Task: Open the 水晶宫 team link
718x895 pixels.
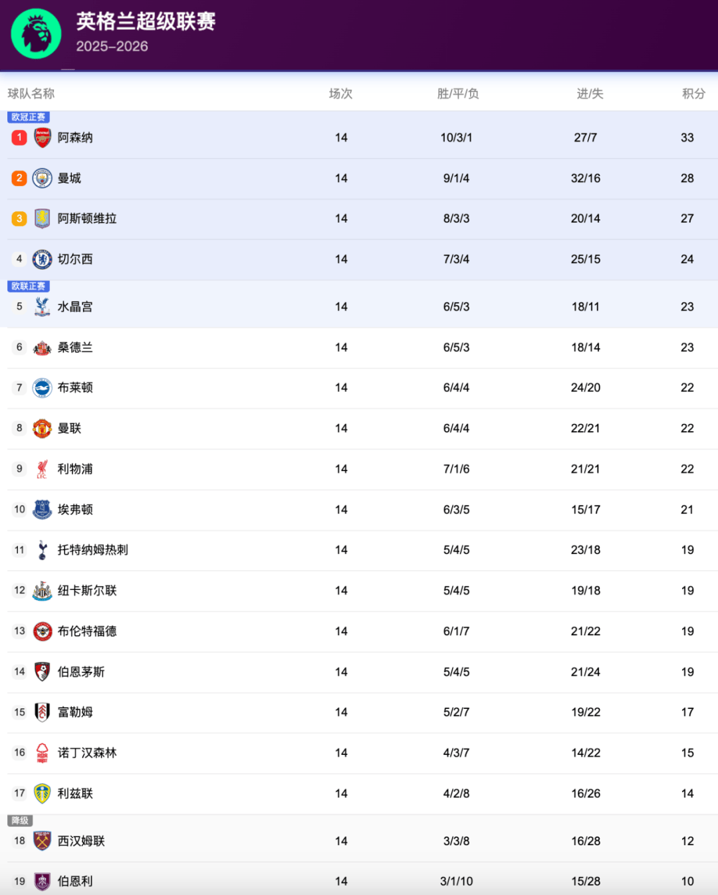Action: (75, 307)
